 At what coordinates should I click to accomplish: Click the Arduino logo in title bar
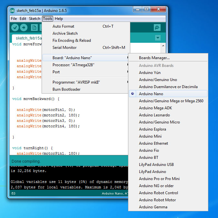click(x=12, y=11)
